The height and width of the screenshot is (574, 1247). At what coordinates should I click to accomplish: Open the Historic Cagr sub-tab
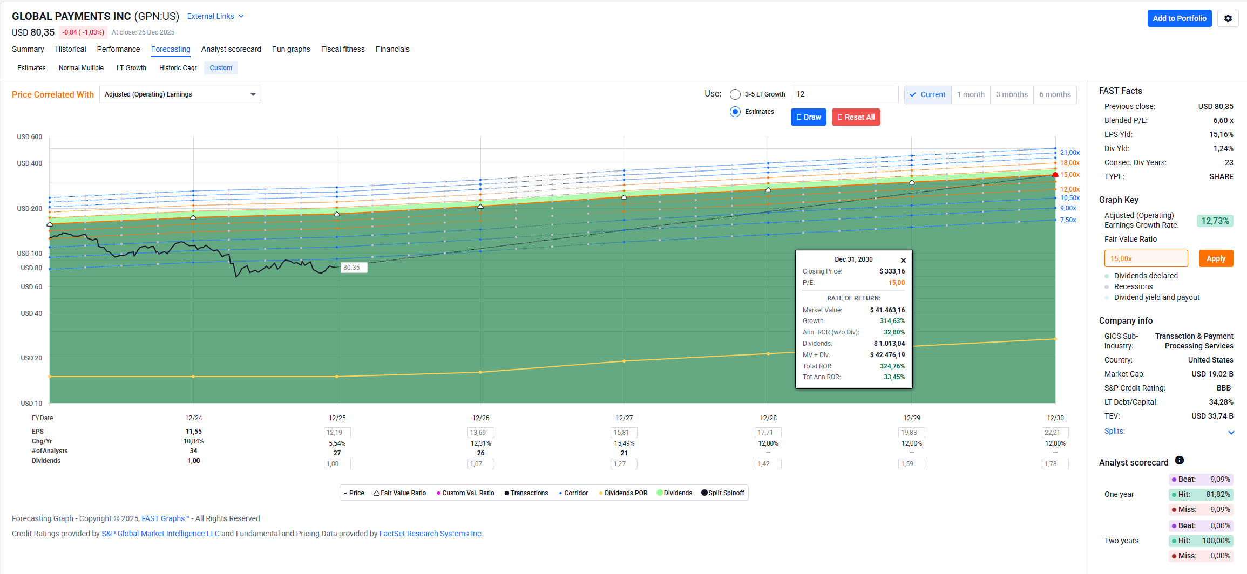(x=178, y=68)
